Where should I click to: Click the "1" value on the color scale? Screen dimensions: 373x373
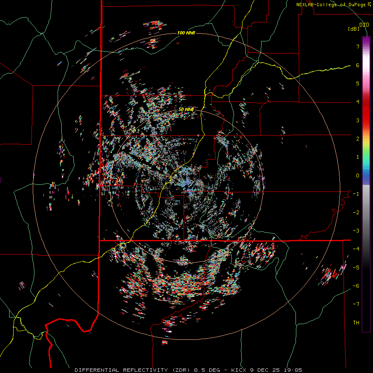point(358,157)
